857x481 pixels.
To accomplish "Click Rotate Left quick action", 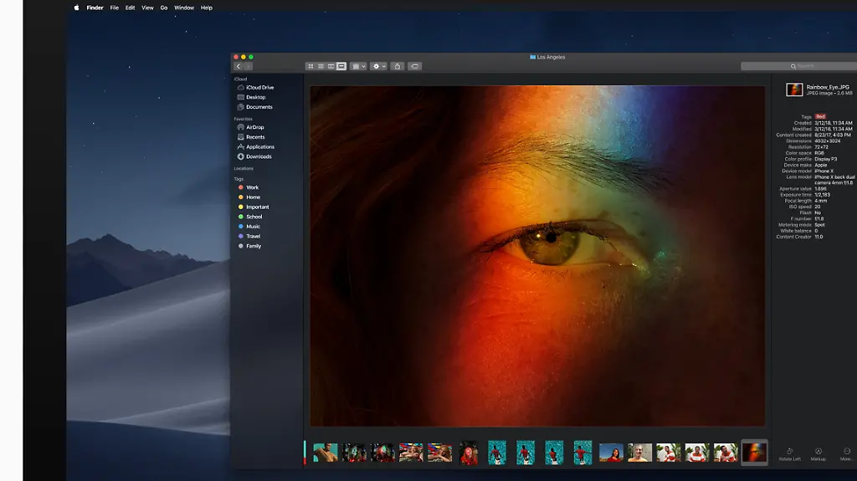I will (789, 453).
